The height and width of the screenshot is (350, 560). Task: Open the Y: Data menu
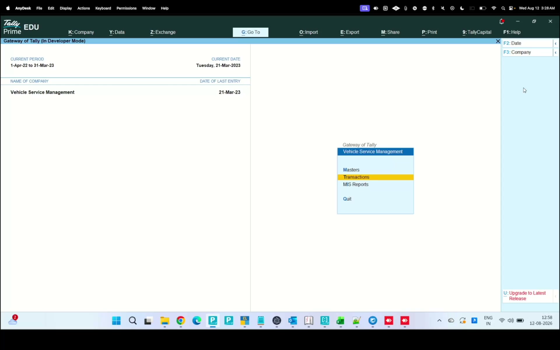[117, 32]
